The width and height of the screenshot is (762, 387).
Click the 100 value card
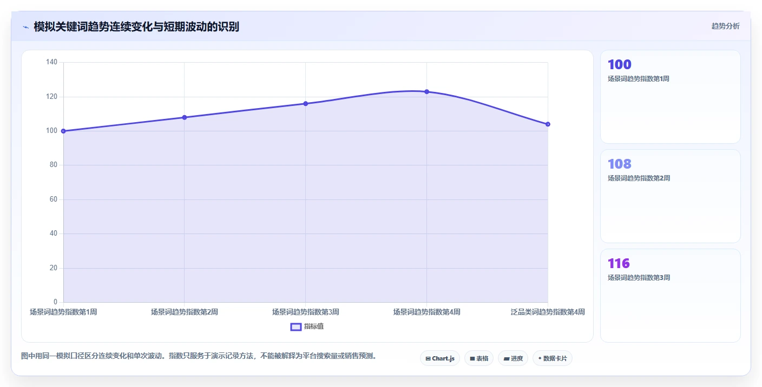671,97
